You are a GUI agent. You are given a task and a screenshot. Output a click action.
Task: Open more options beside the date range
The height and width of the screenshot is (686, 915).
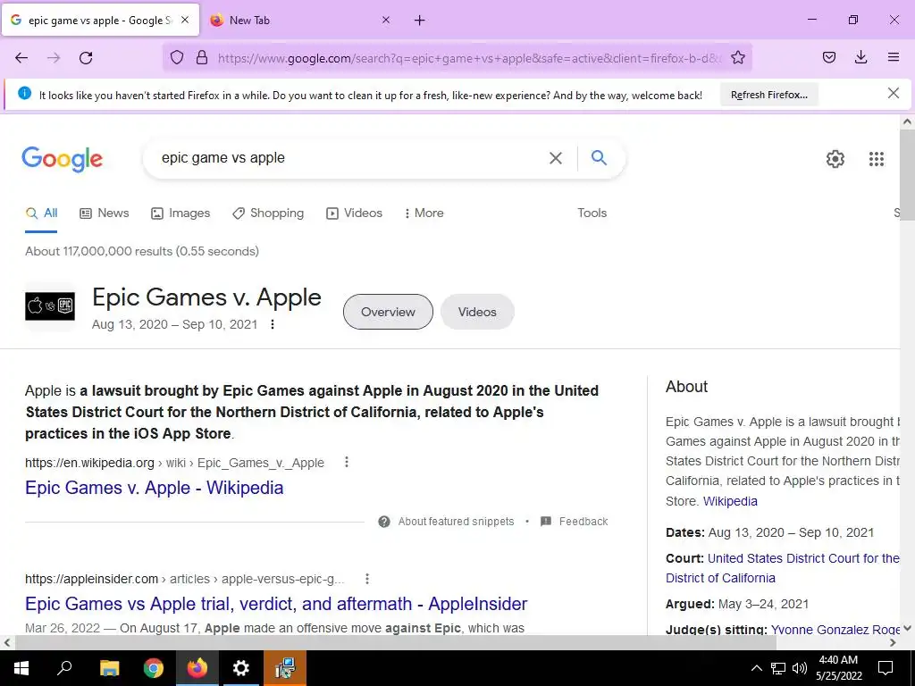(273, 324)
